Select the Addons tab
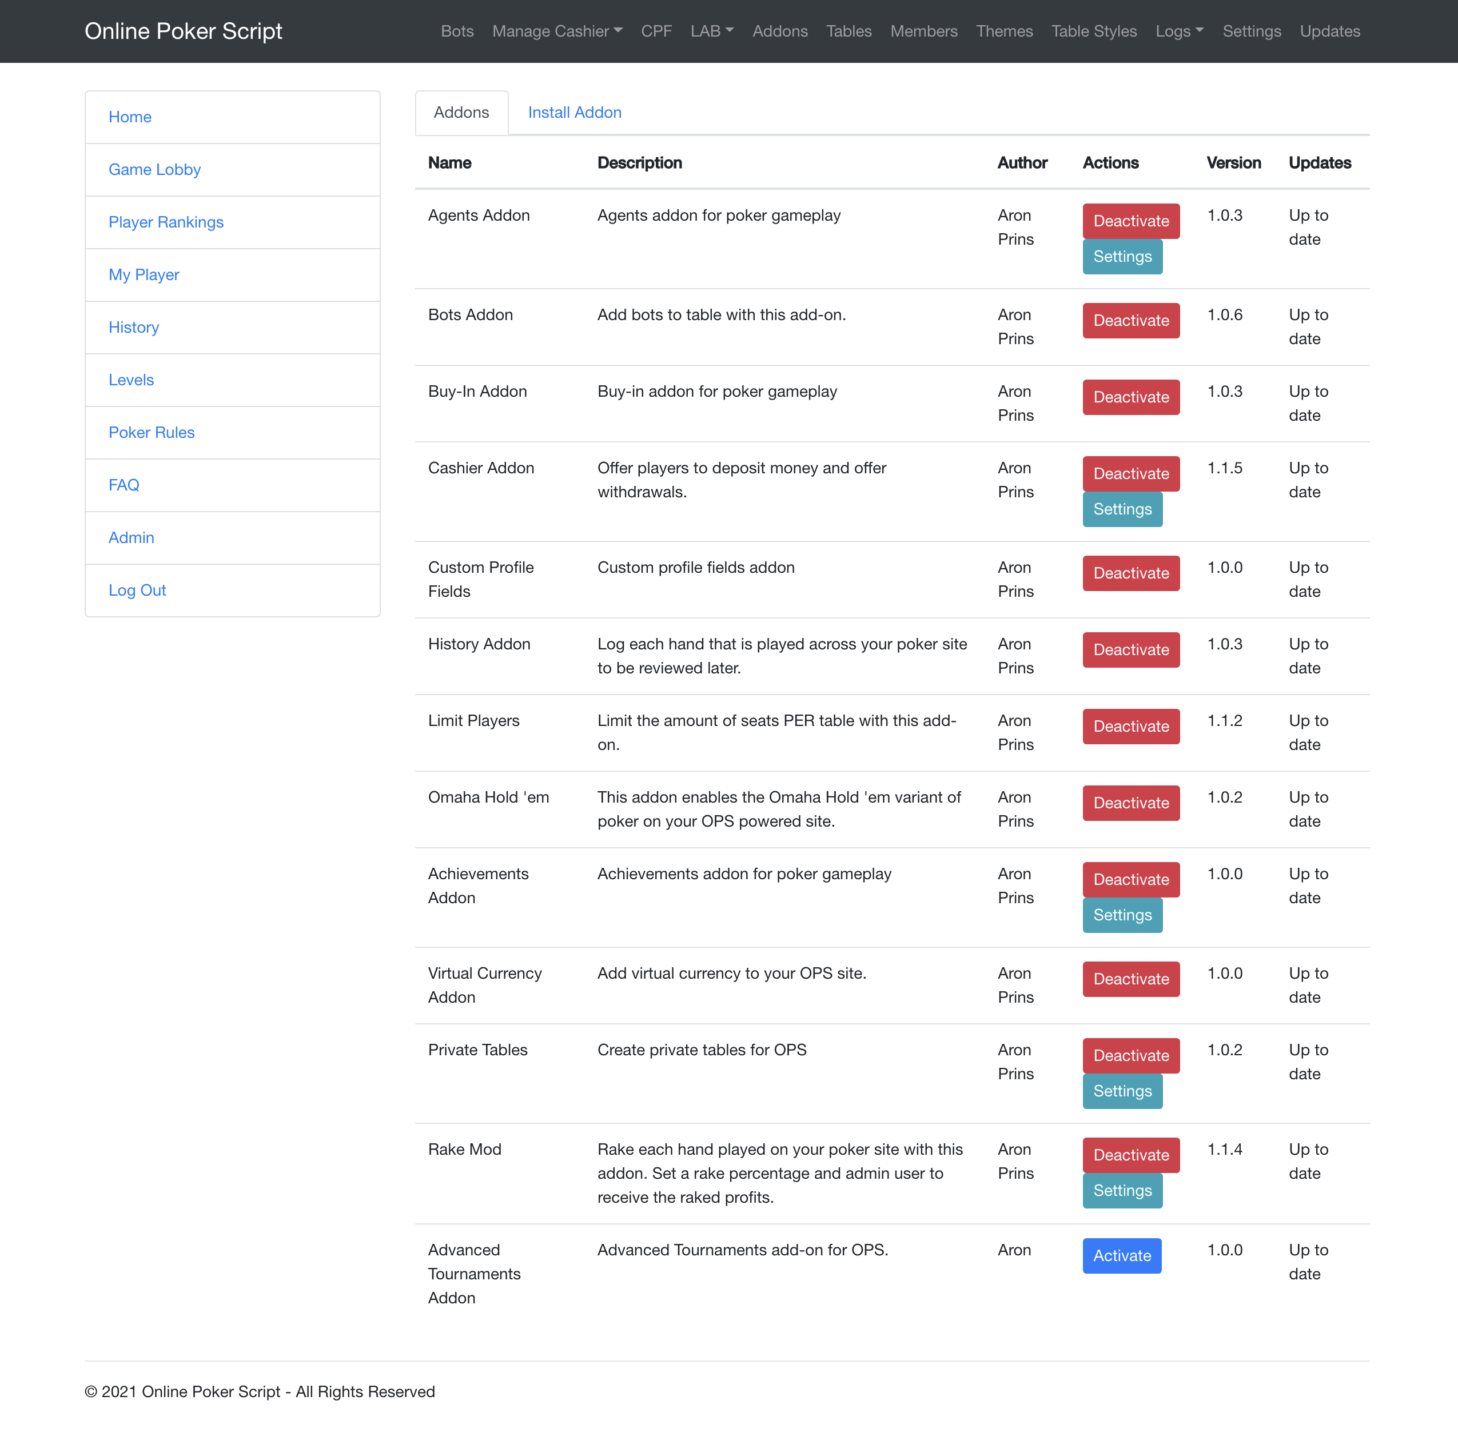Viewport: 1458px width, 1452px height. click(461, 113)
